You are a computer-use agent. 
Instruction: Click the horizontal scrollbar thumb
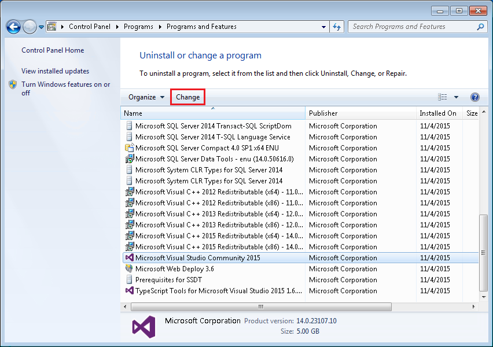(261, 307)
